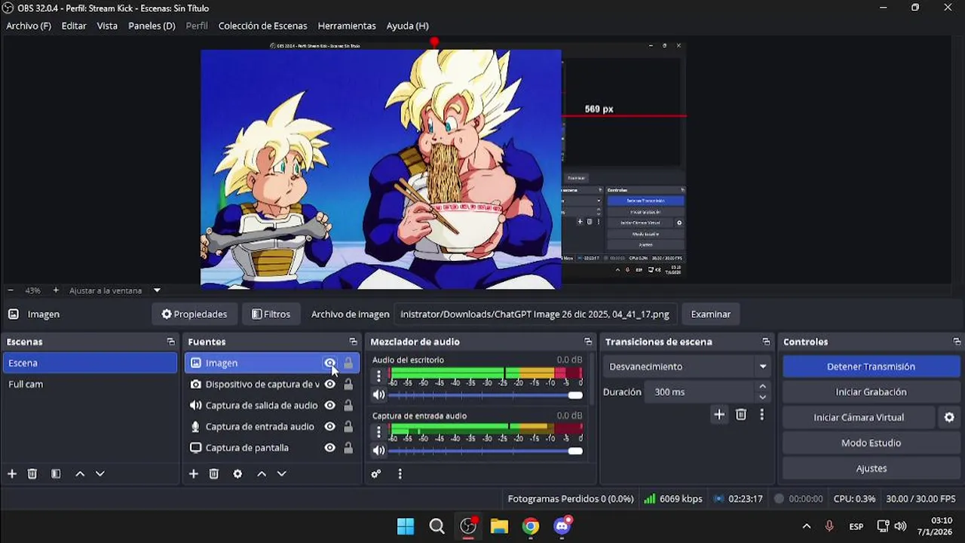Lock Dispositivo de captura de video source

[x=348, y=384]
